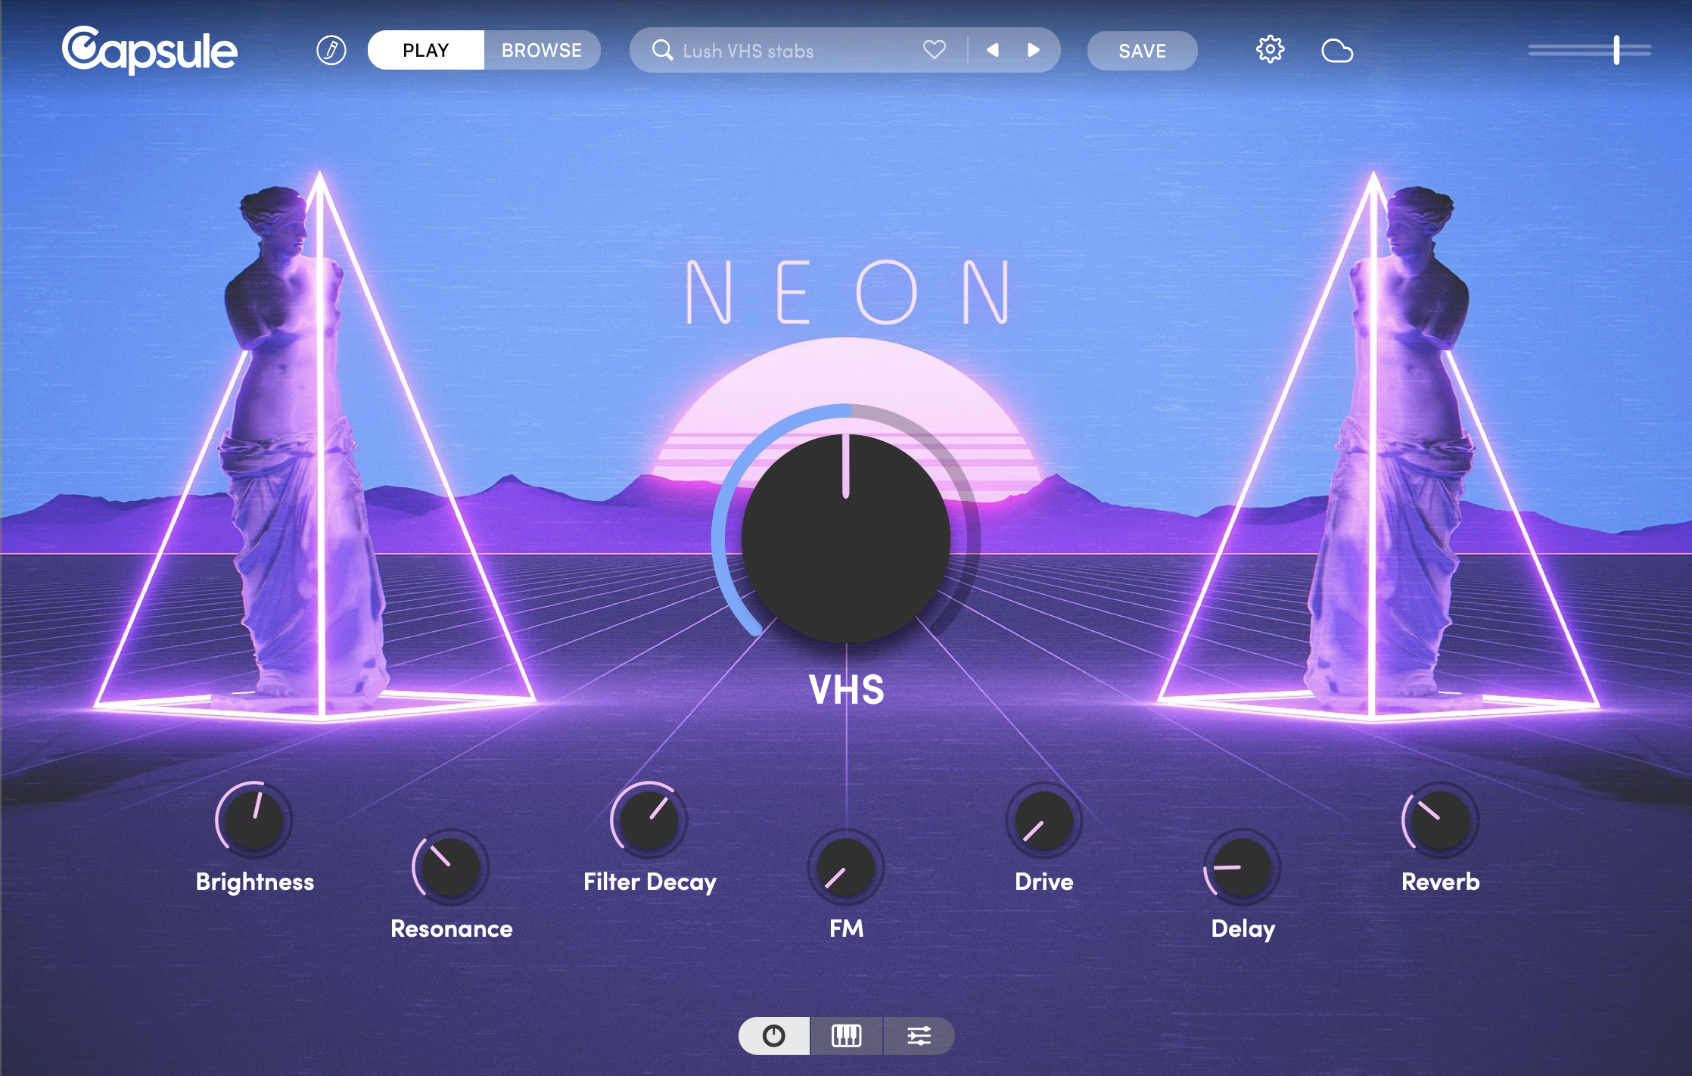This screenshot has width=1692, height=1076.
Task: Click the pencil edit icon near Play
Action: [x=331, y=50]
